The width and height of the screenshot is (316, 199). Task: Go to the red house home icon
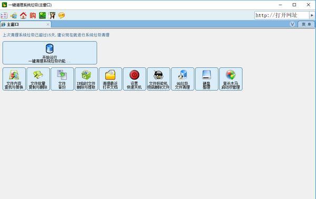[23, 15]
